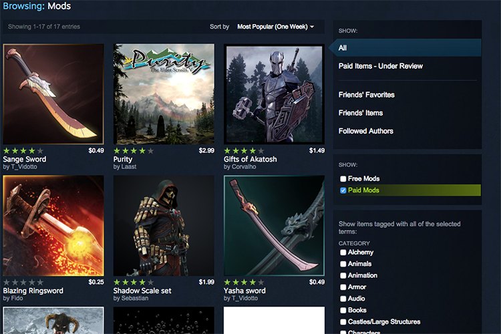This screenshot has width=501, height=334.
Task: Enable the Free Mods checkbox
Action: click(343, 179)
